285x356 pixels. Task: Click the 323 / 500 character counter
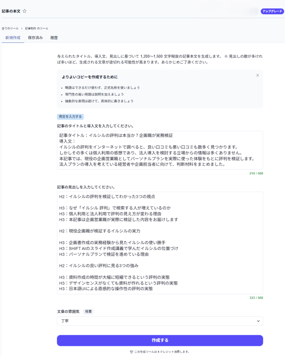click(x=256, y=298)
